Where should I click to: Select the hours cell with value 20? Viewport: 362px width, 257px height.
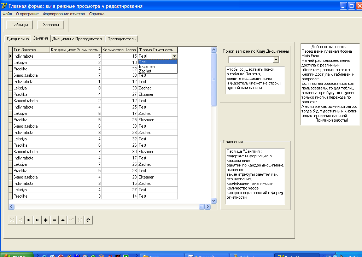[x=119, y=177]
